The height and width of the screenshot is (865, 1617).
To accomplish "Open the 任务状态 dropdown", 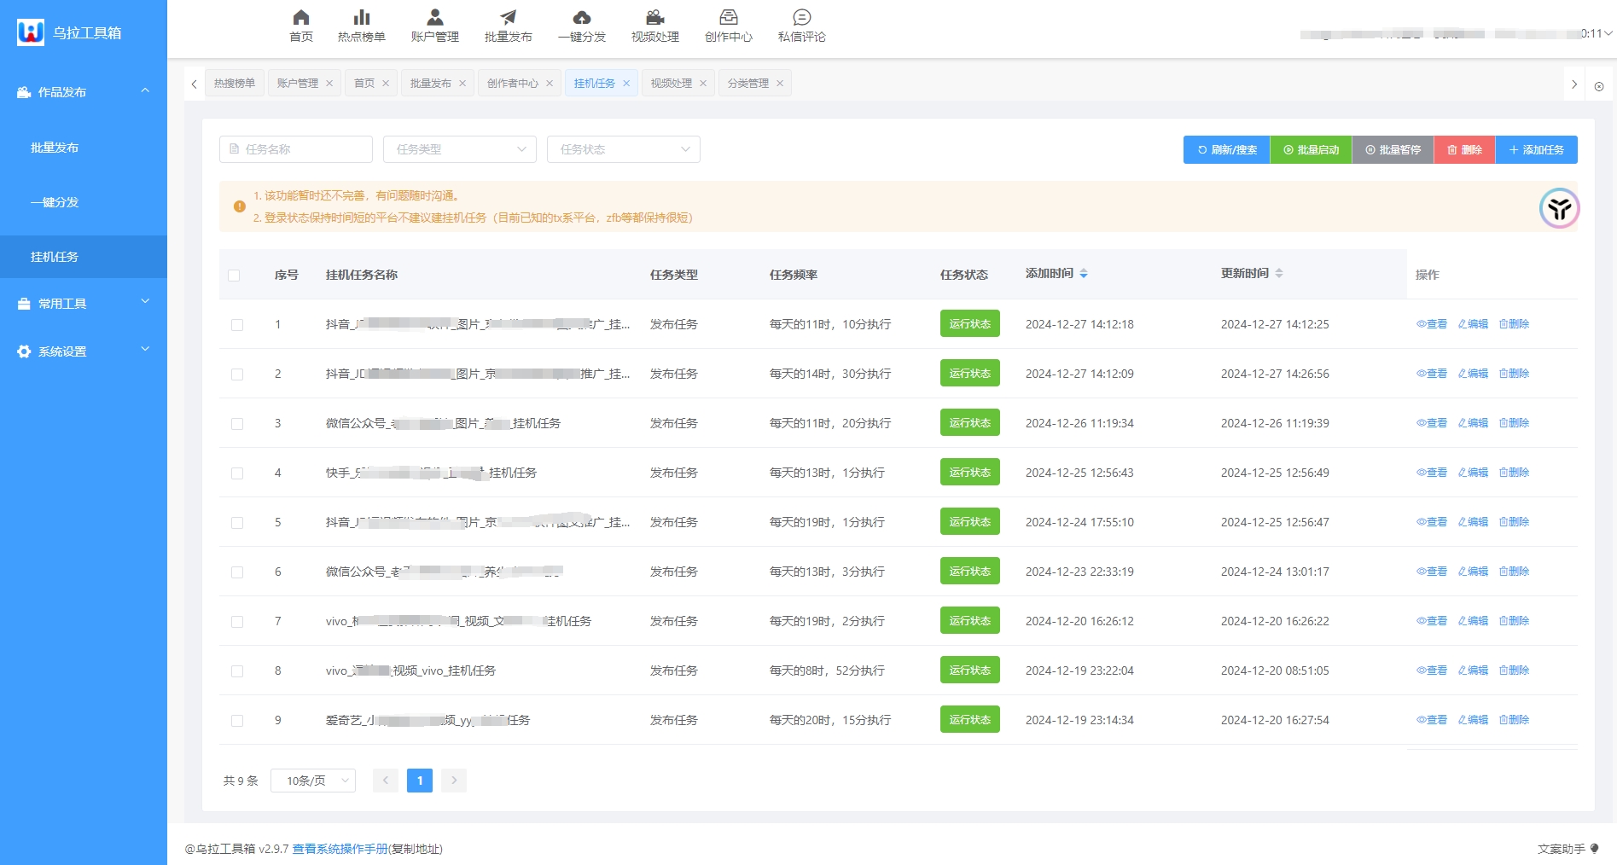I will click(x=624, y=149).
